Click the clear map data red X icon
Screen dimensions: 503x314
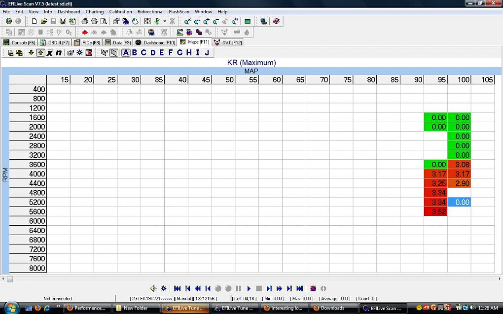click(89, 53)
